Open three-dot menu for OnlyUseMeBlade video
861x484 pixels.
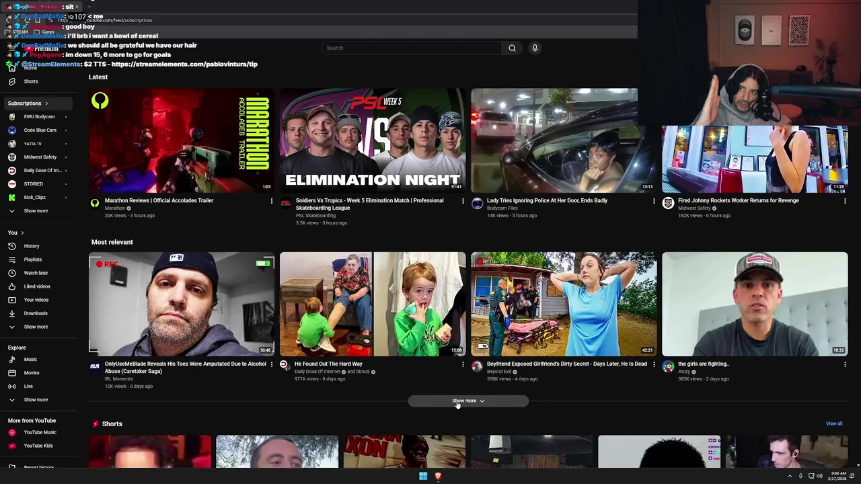pyautogui.click(x=272, y=364)
